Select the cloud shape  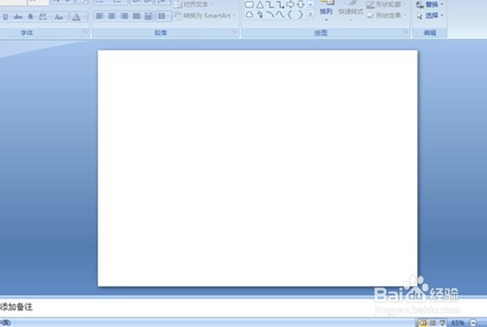pyautogui.click(x=250, y=14)
